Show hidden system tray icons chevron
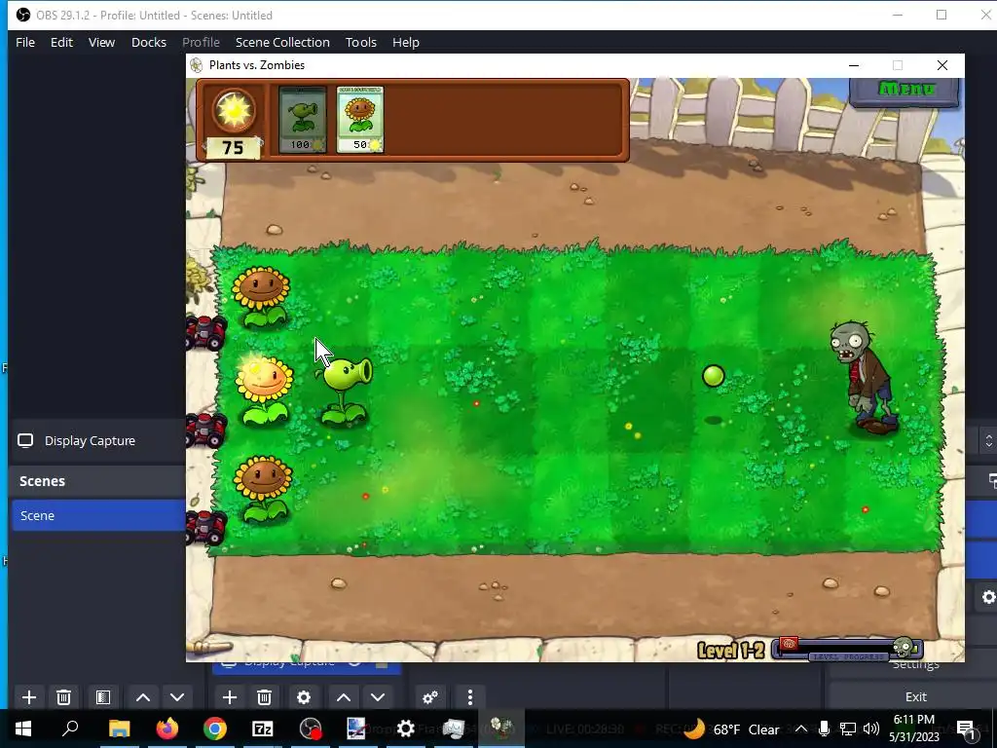997x748 pixels. tap(801, 729)
